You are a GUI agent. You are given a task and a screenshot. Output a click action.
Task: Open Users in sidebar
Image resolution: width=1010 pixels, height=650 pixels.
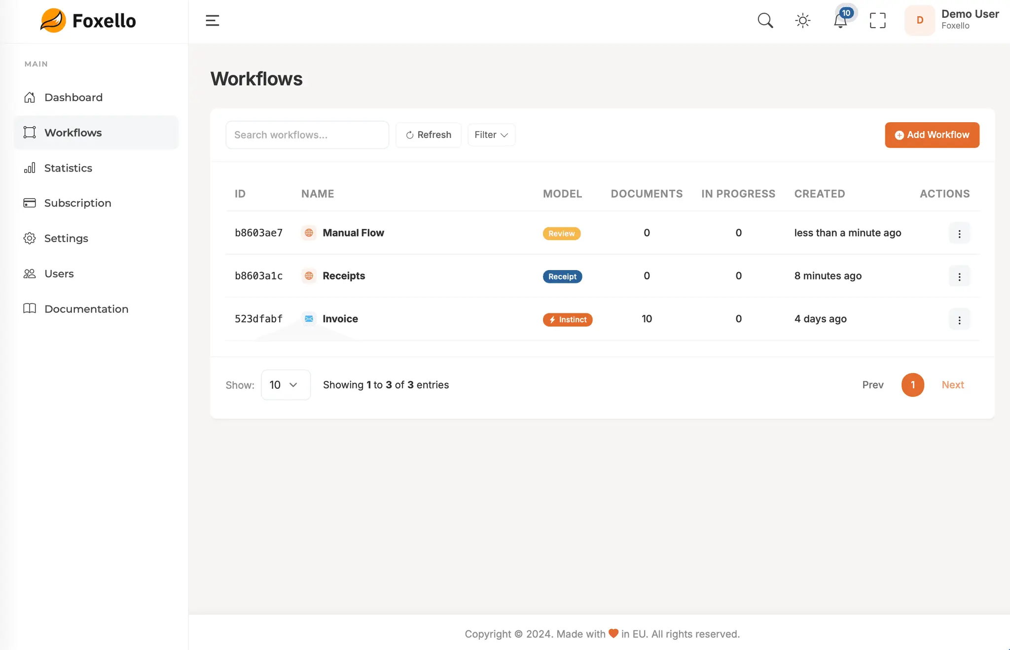(59, 274)
